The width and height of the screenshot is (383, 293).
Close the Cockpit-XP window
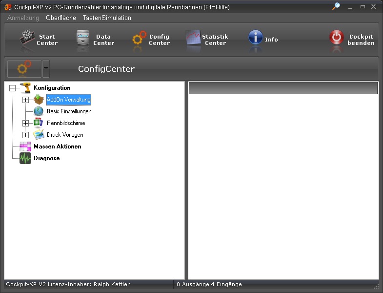pyautogui.click(x=373, y=7)
